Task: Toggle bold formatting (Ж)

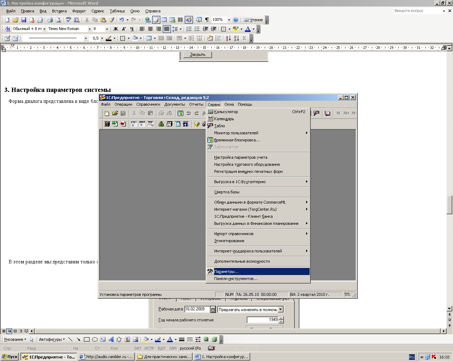Action: [116, 29]
